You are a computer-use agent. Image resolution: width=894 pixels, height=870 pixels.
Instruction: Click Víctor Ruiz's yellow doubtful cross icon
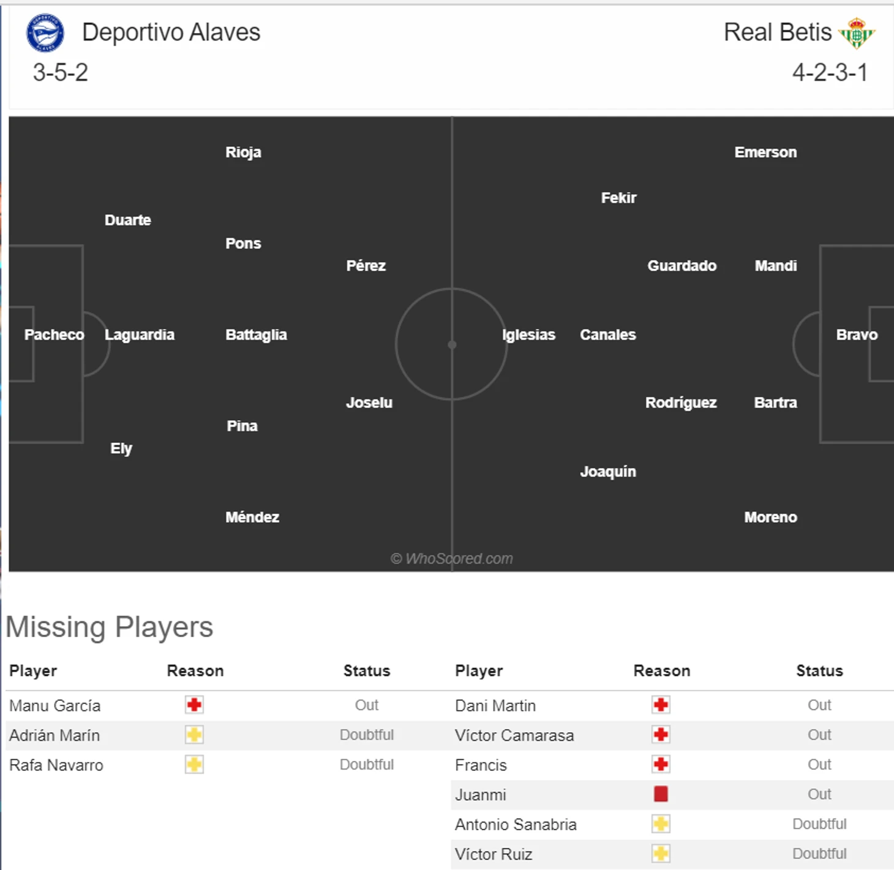coord(661,853)
